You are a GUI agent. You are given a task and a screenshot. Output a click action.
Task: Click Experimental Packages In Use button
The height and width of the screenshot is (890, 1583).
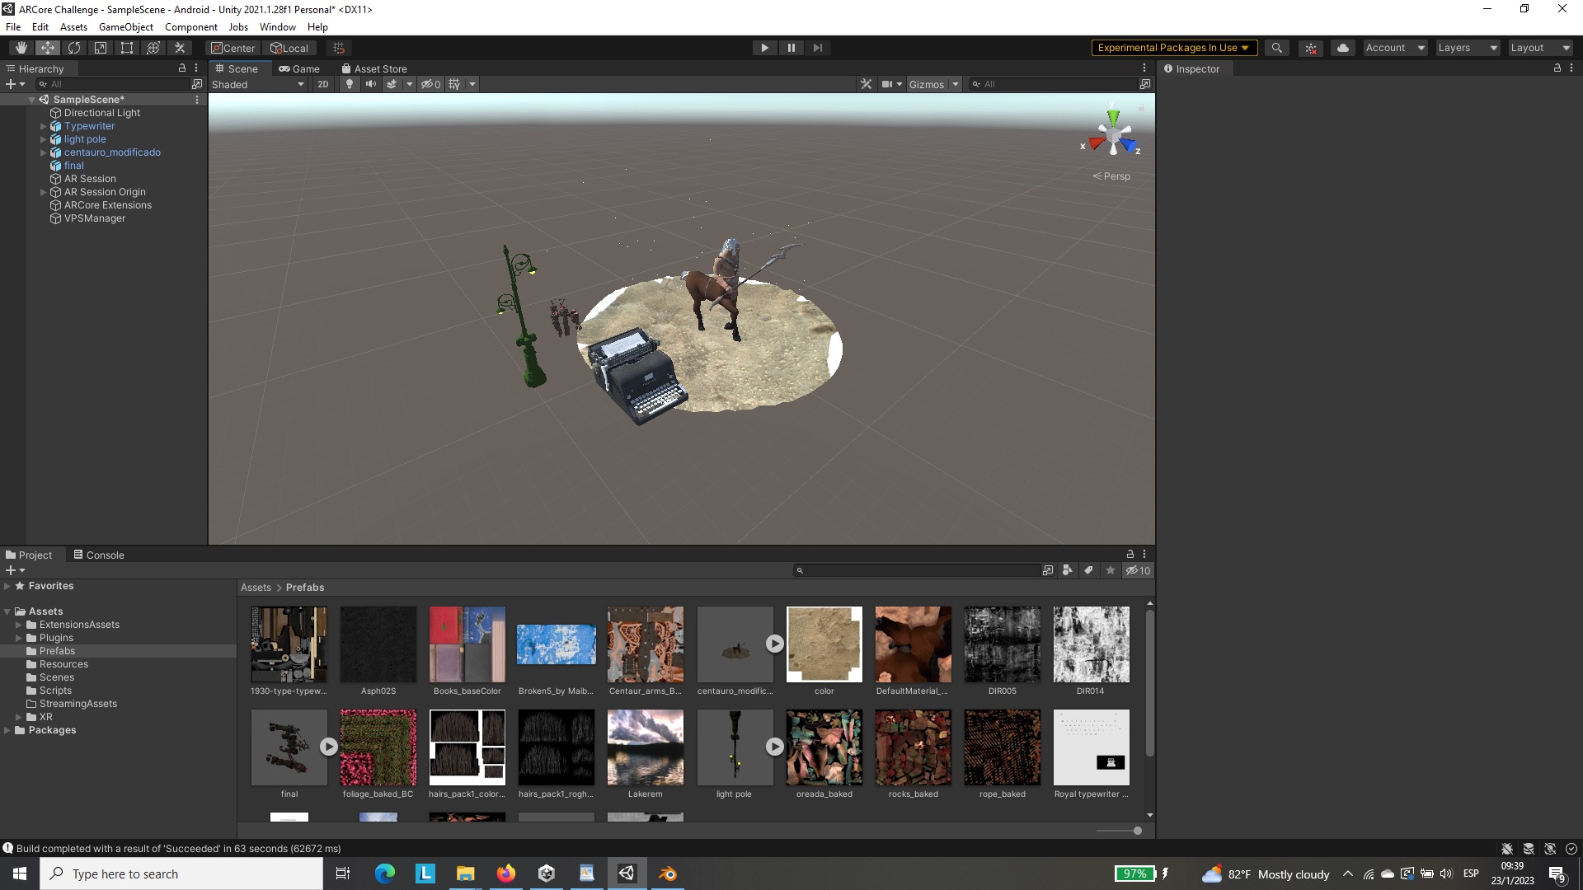pyautogui.click(x=1173, y=48)
